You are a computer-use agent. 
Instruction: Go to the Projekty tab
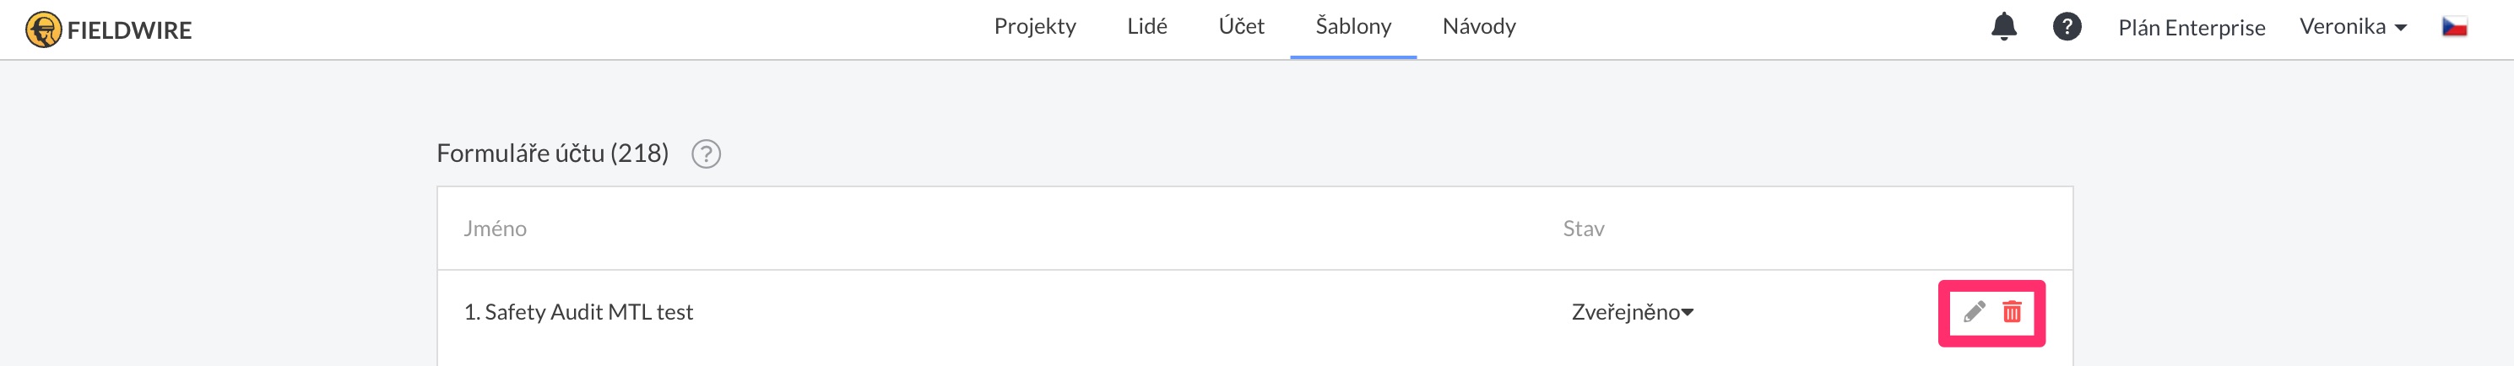click(x=1034, y=26)
